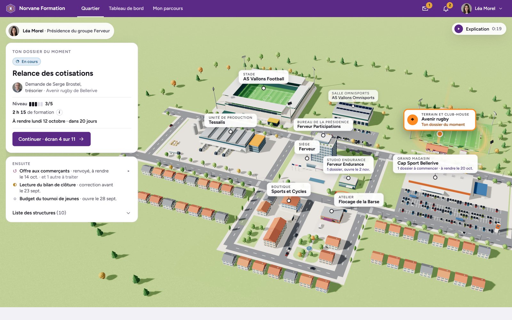
Task: Click the Ferveur Participations pin marker
Action: (x=323, y=135)
